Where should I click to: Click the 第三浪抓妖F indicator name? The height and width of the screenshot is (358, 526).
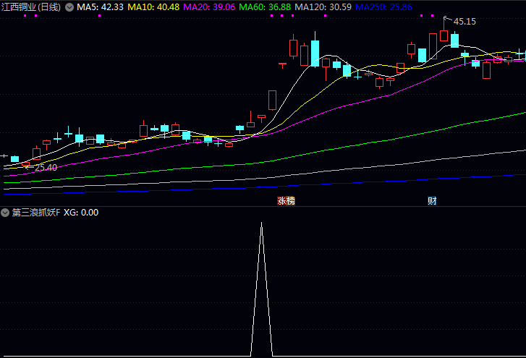tap(36, 213)
